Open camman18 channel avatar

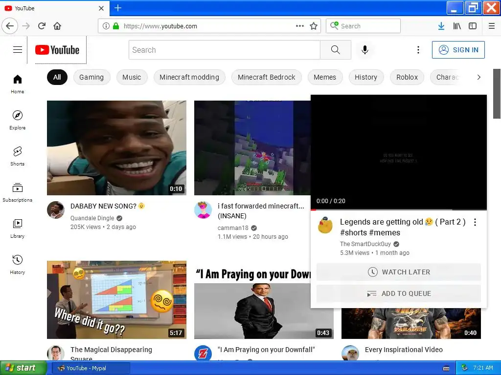(x=203, y=210)
